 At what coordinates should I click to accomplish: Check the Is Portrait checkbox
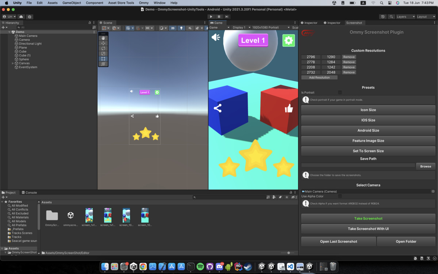click(x=340, y=92)
